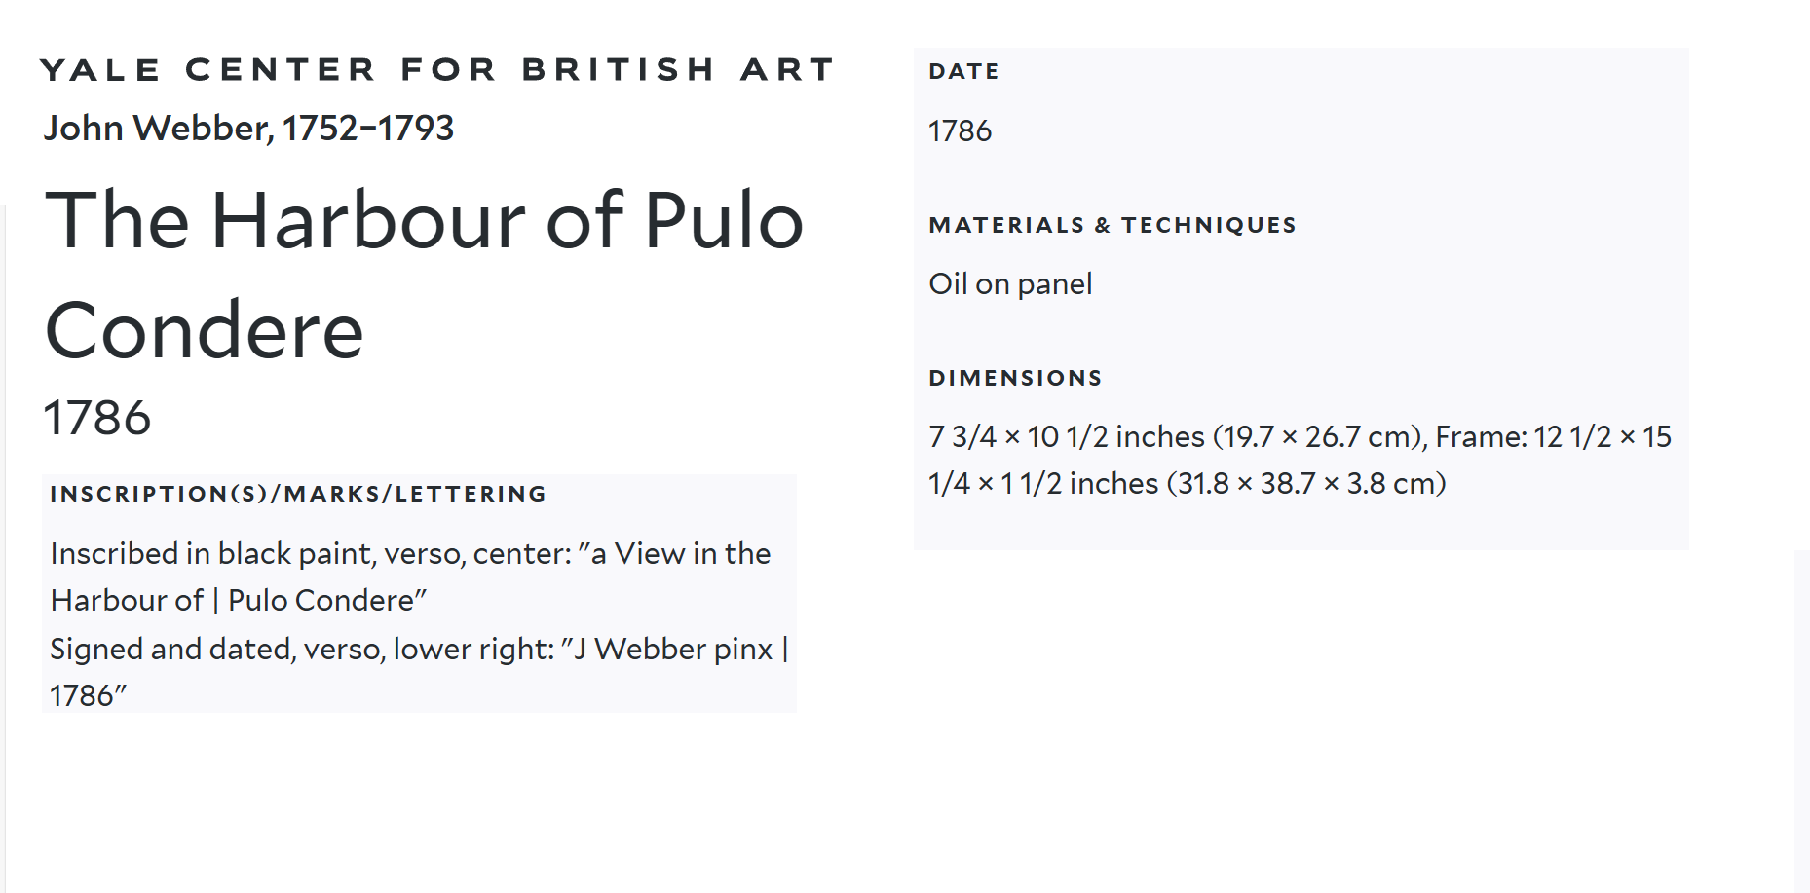This screenshot has height=893, width=1810.
Task: Click the DIMENSIONS section heading
Action: 1015,378
